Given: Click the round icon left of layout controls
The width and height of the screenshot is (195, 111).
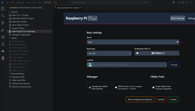Looking at the screenshot, I should point(173,2).
